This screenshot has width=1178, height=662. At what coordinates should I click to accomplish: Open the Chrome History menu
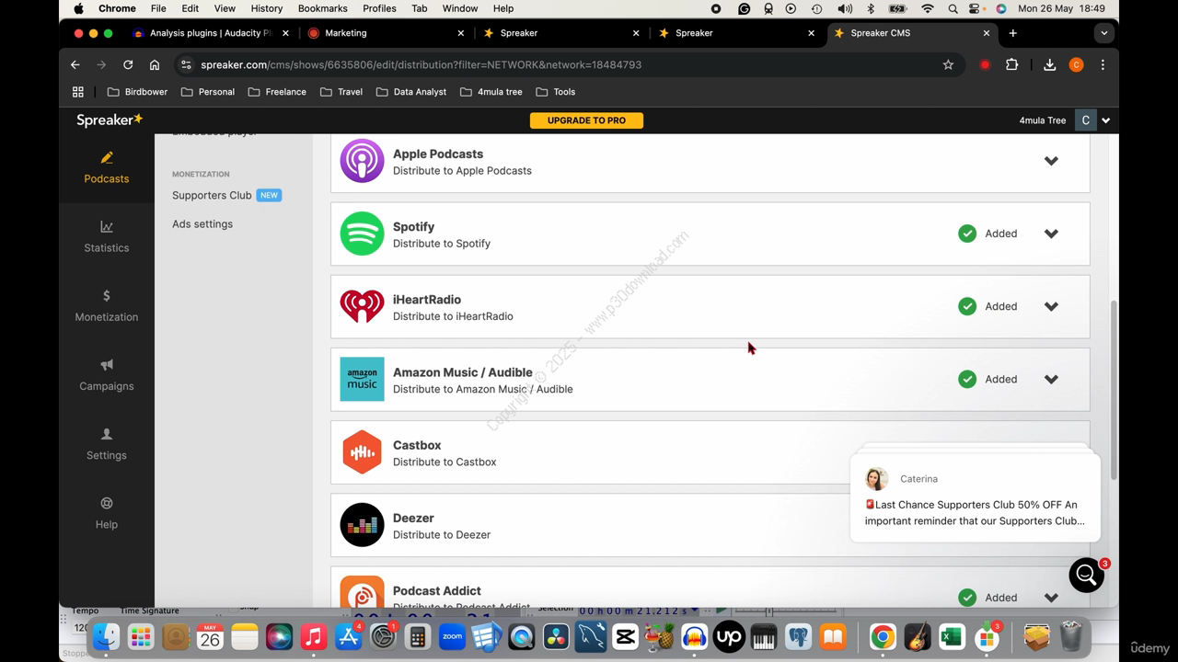tap(267, 8)
